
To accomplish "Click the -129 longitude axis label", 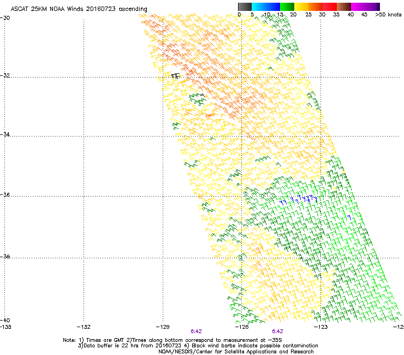I will (x=163, y=327).
